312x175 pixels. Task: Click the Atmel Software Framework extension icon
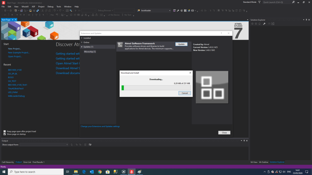pyautogui.click(x=120, y=45)
